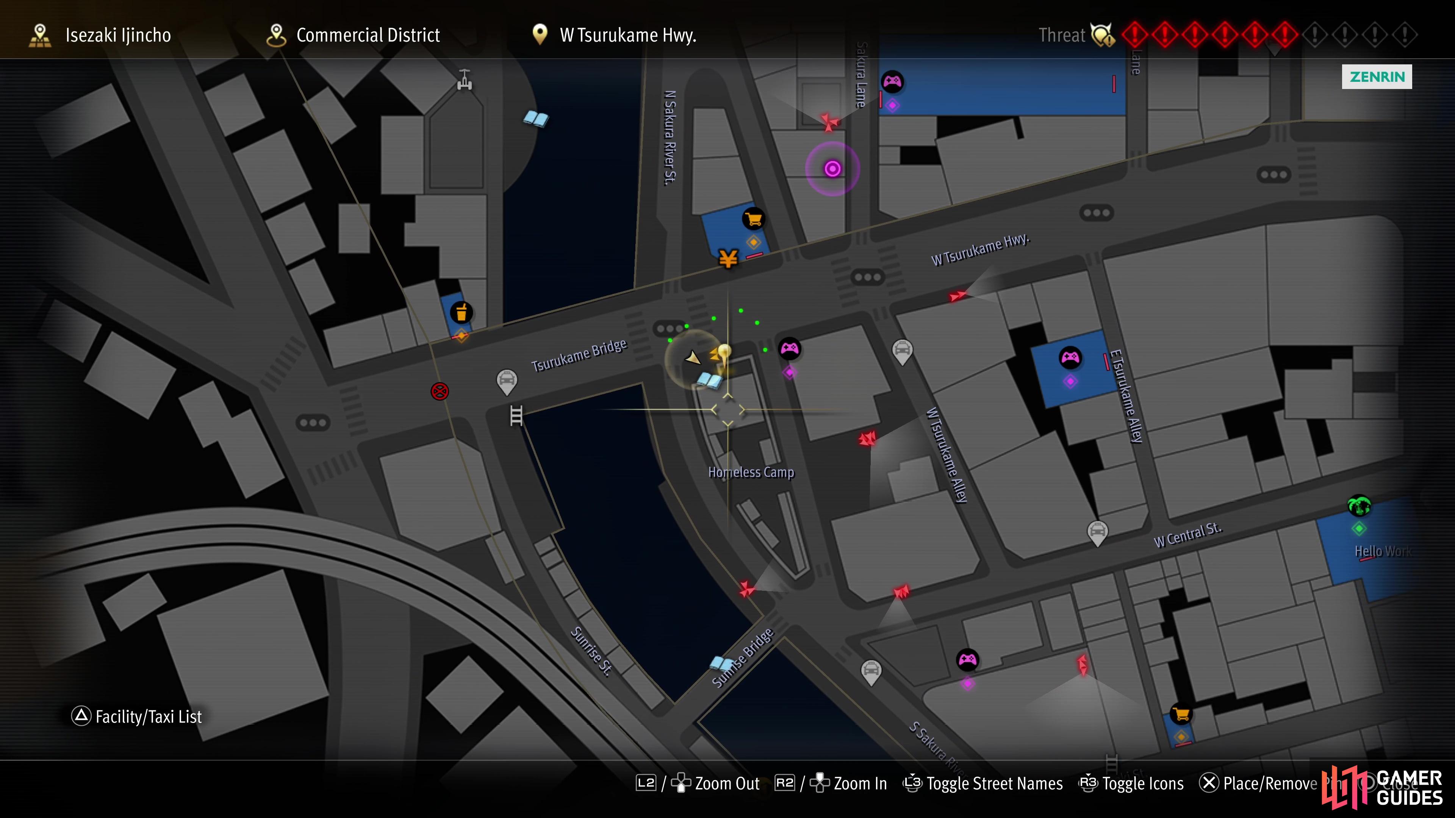Image resolution: width=1455 pixels, height=818 pixels.
Task: Select the purple objective marker
Action: (832, 169)
